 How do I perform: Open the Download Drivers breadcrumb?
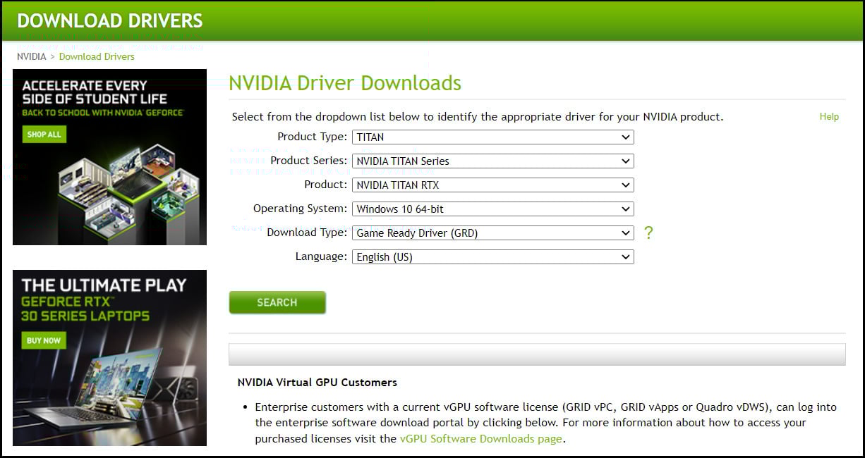[97, 56]
